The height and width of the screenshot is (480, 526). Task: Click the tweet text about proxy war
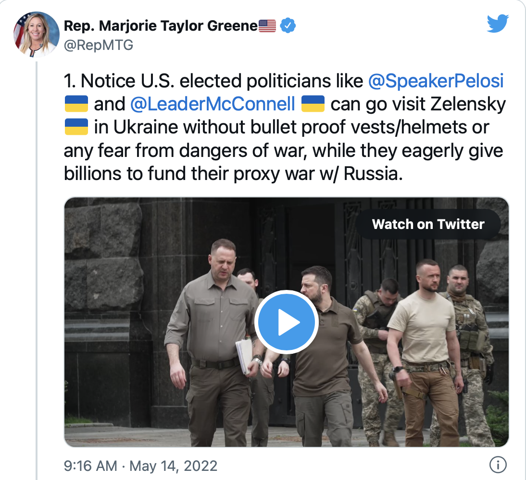point(285,127)
